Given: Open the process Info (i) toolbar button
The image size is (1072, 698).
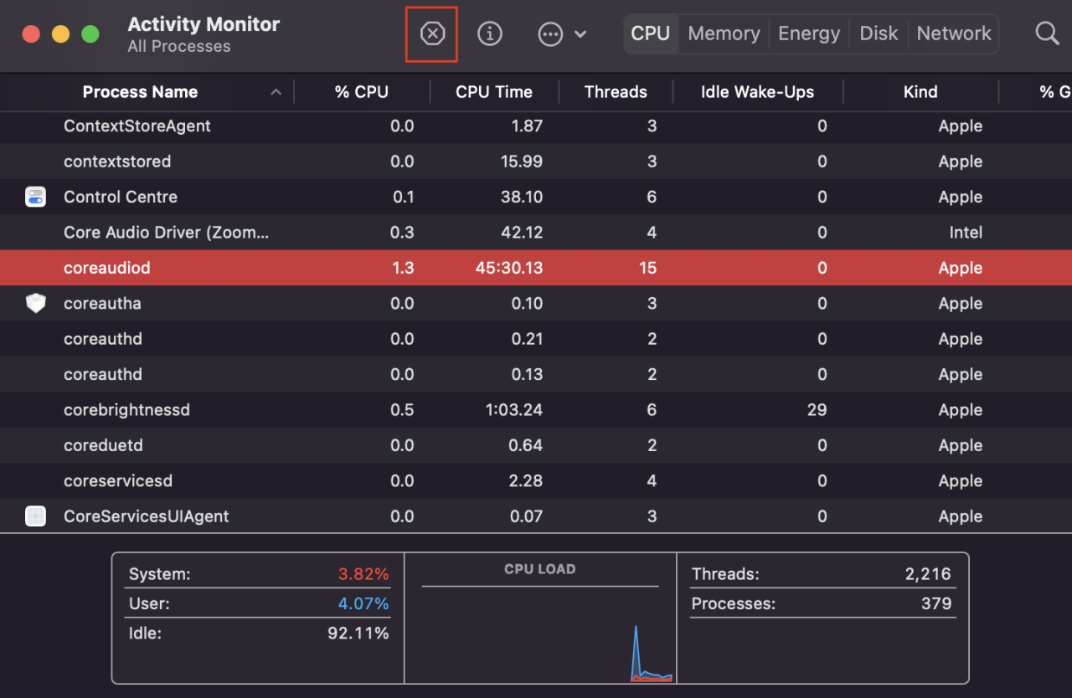Looking at the screenshot, I should point(490,33).
